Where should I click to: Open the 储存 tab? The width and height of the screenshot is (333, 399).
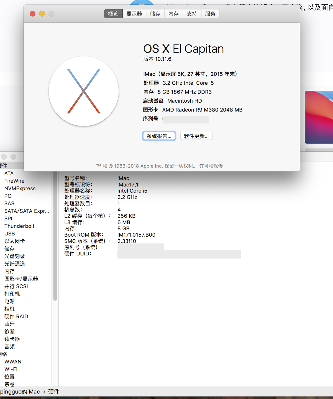coord(155,14)
